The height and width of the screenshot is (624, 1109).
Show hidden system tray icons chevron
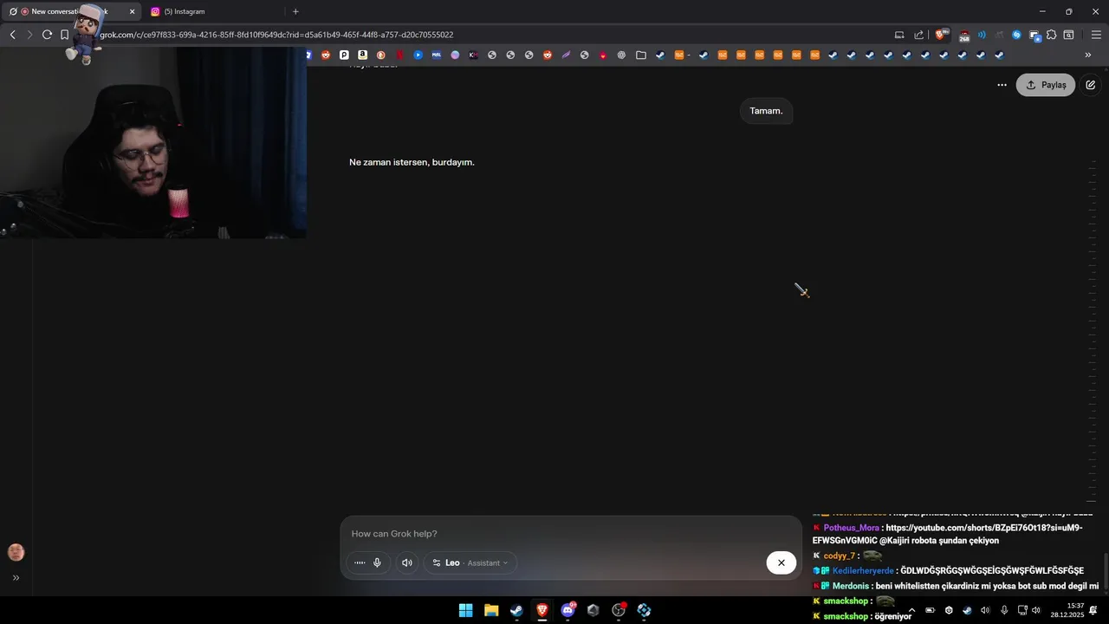pyautogui.click(x=911, y=610)
